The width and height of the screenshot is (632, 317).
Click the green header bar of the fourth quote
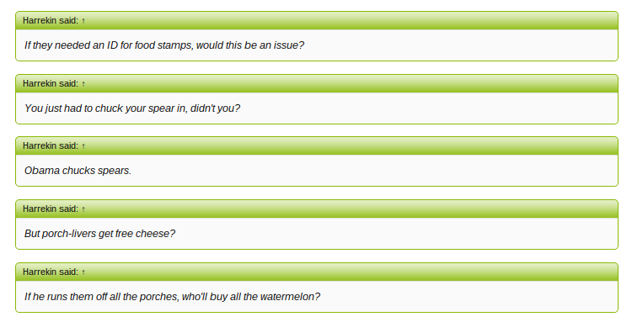[316, 209]
